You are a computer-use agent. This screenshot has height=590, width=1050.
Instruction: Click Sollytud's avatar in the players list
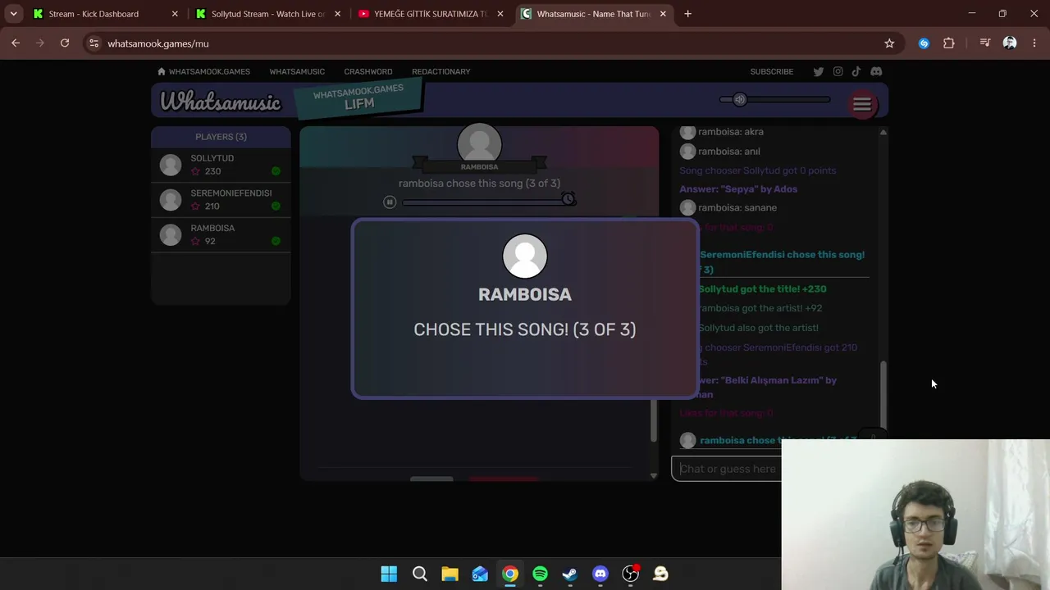click(x=171, y=165)
